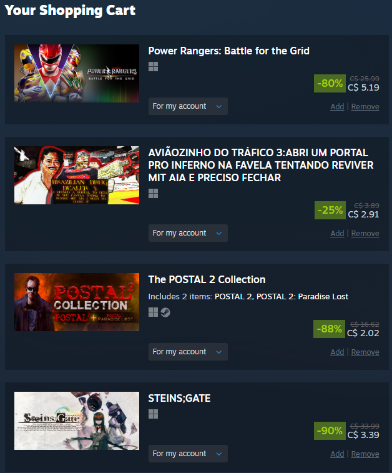Click the Power Rangers cover image
The width and height of the screenshot is (392, 473).
77,73
